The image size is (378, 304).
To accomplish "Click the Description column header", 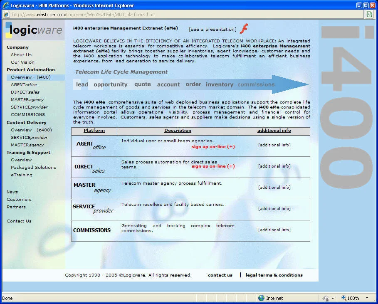I will pos(178,131).
